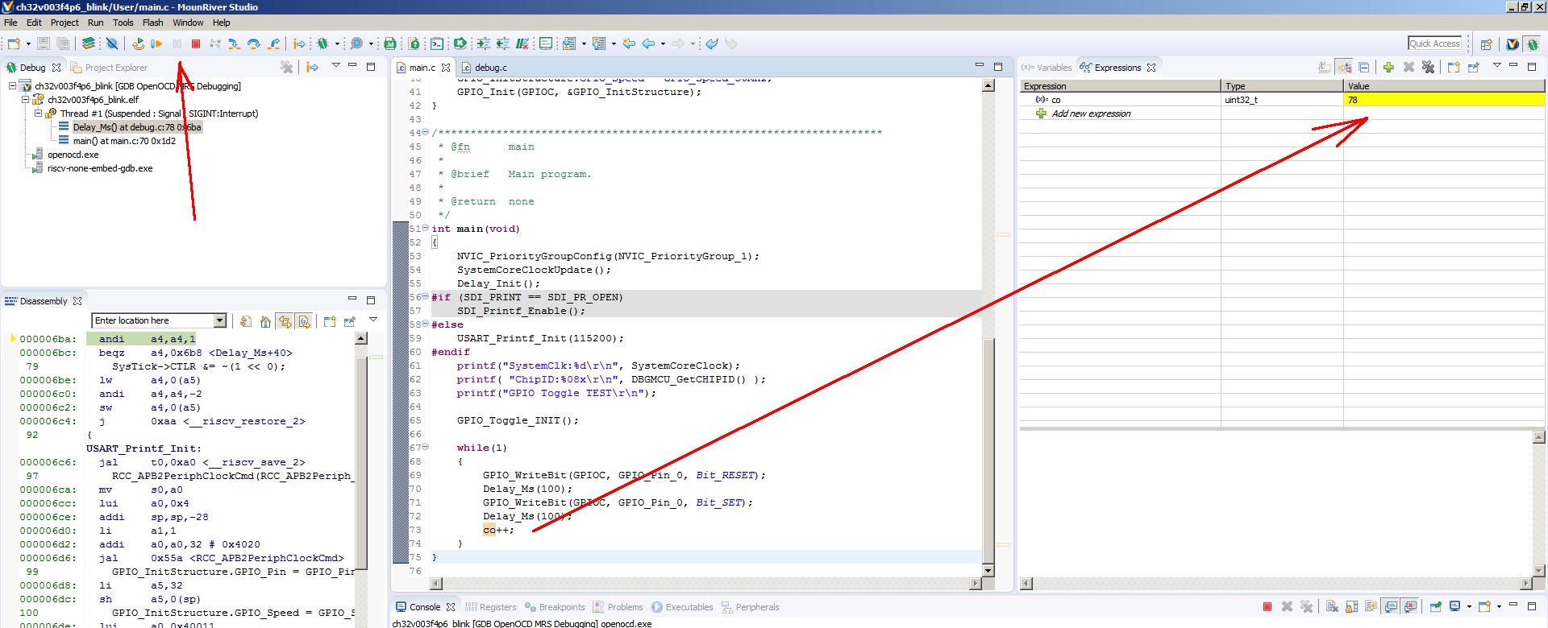Click Remove All Expressions icon

[1428, 68]
